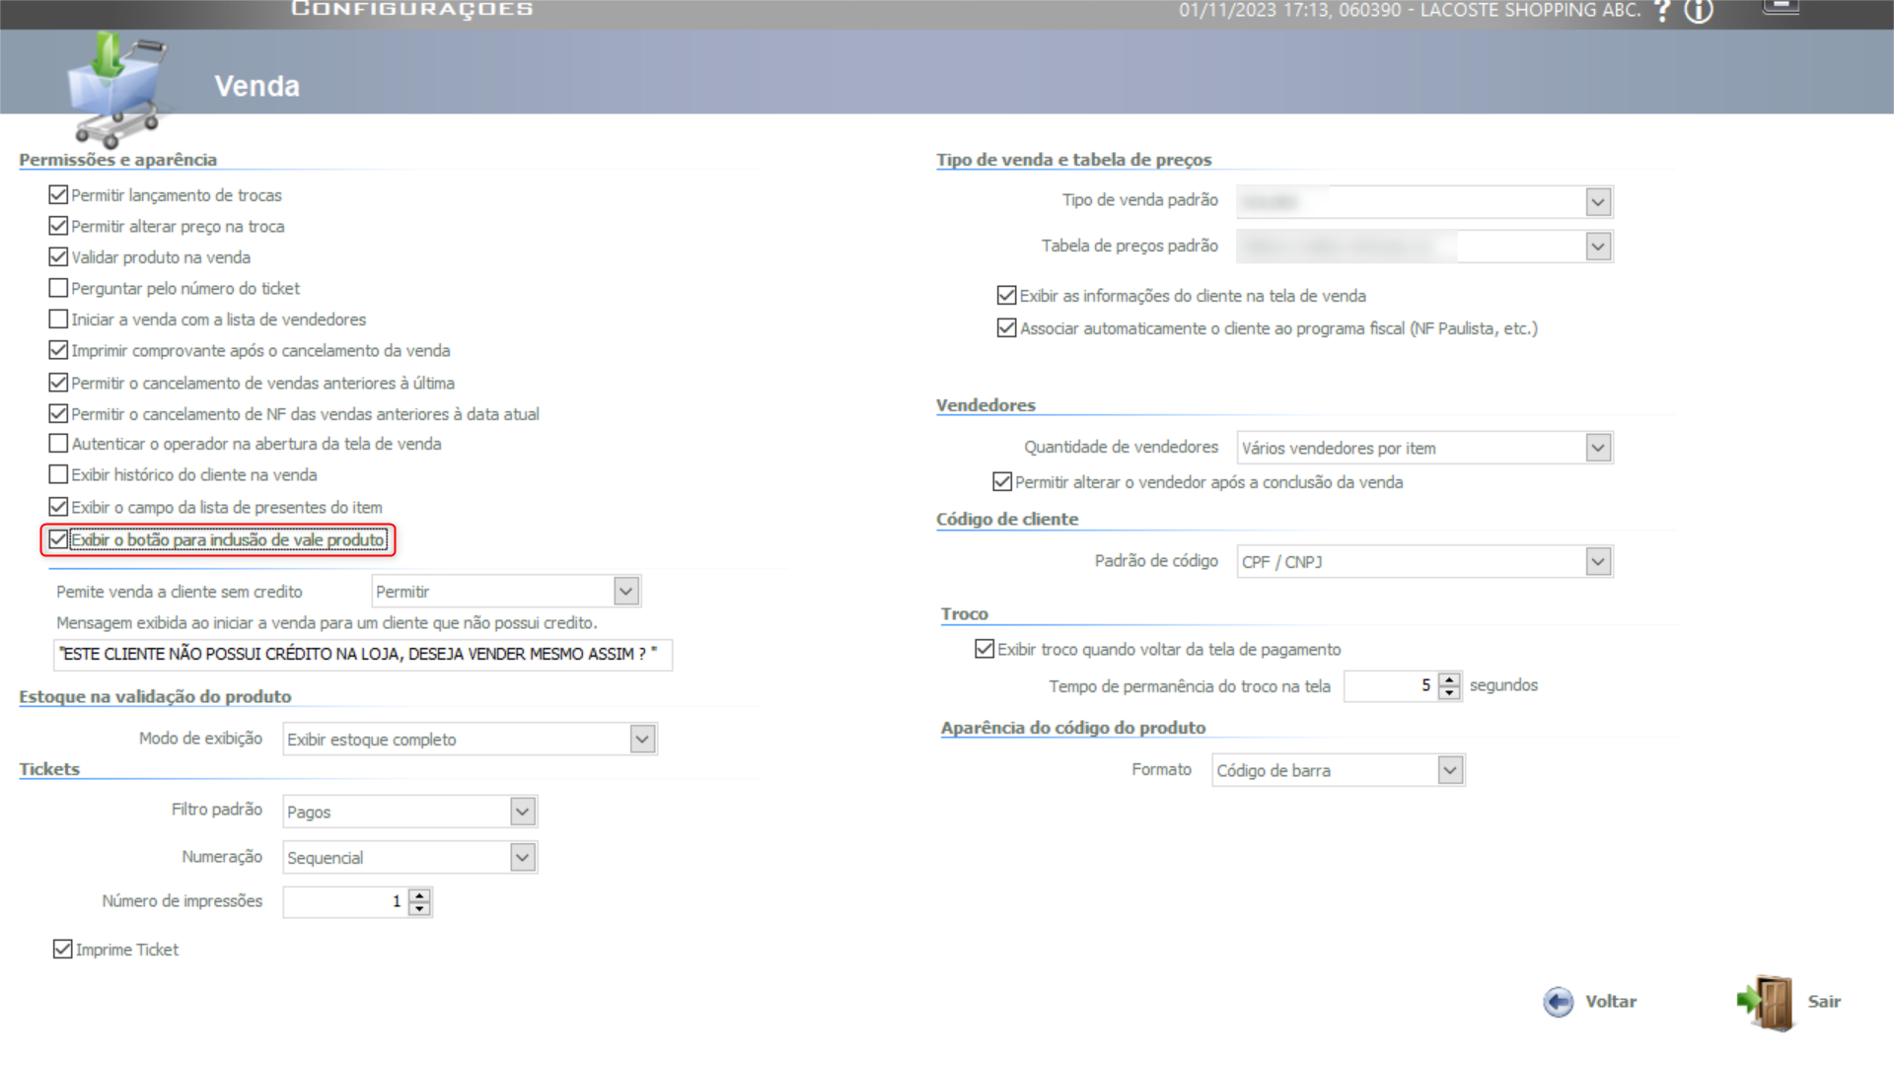
Task: Open the info circle icon
Action: click(1699, 11)
